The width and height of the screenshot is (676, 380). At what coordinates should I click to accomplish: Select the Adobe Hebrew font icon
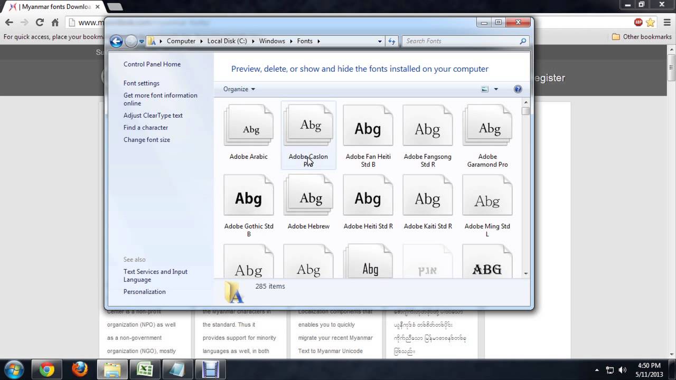tap(308, 195)
